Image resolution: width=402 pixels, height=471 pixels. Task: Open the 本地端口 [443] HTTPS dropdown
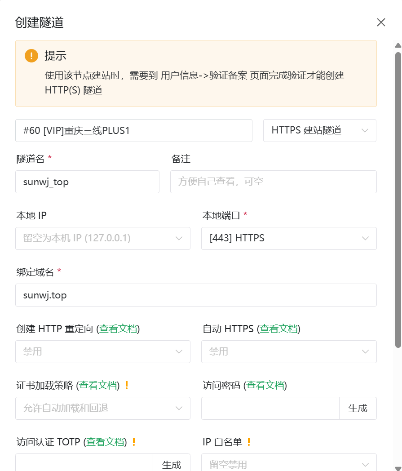pyautogui.click(x=288, y=238)
